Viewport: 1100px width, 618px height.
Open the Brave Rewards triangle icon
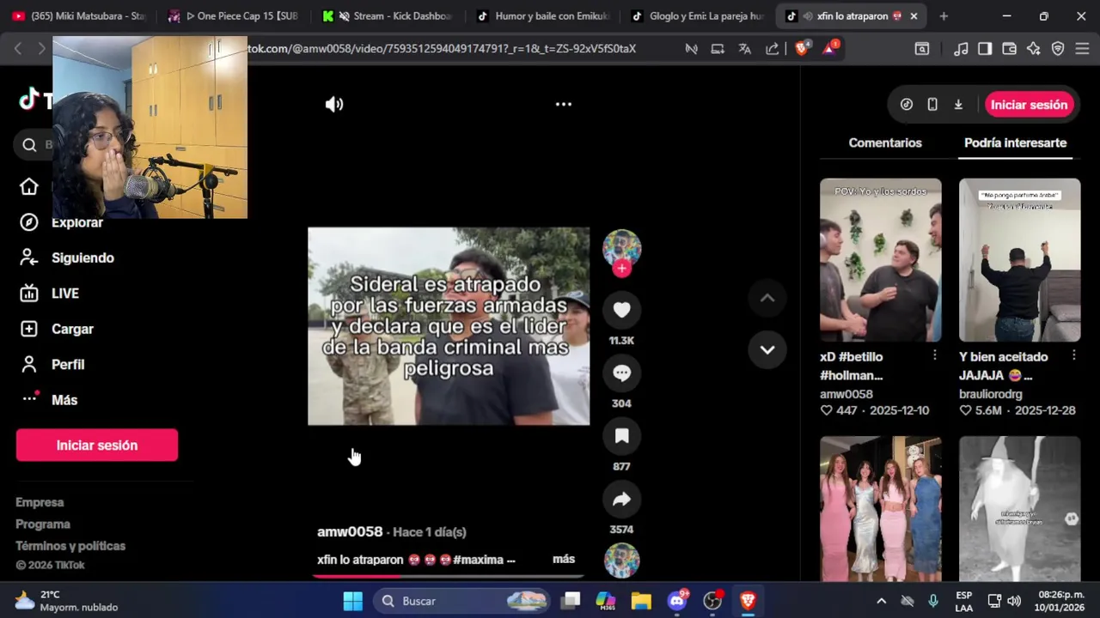pyautogui.click(x=829, y=49)
